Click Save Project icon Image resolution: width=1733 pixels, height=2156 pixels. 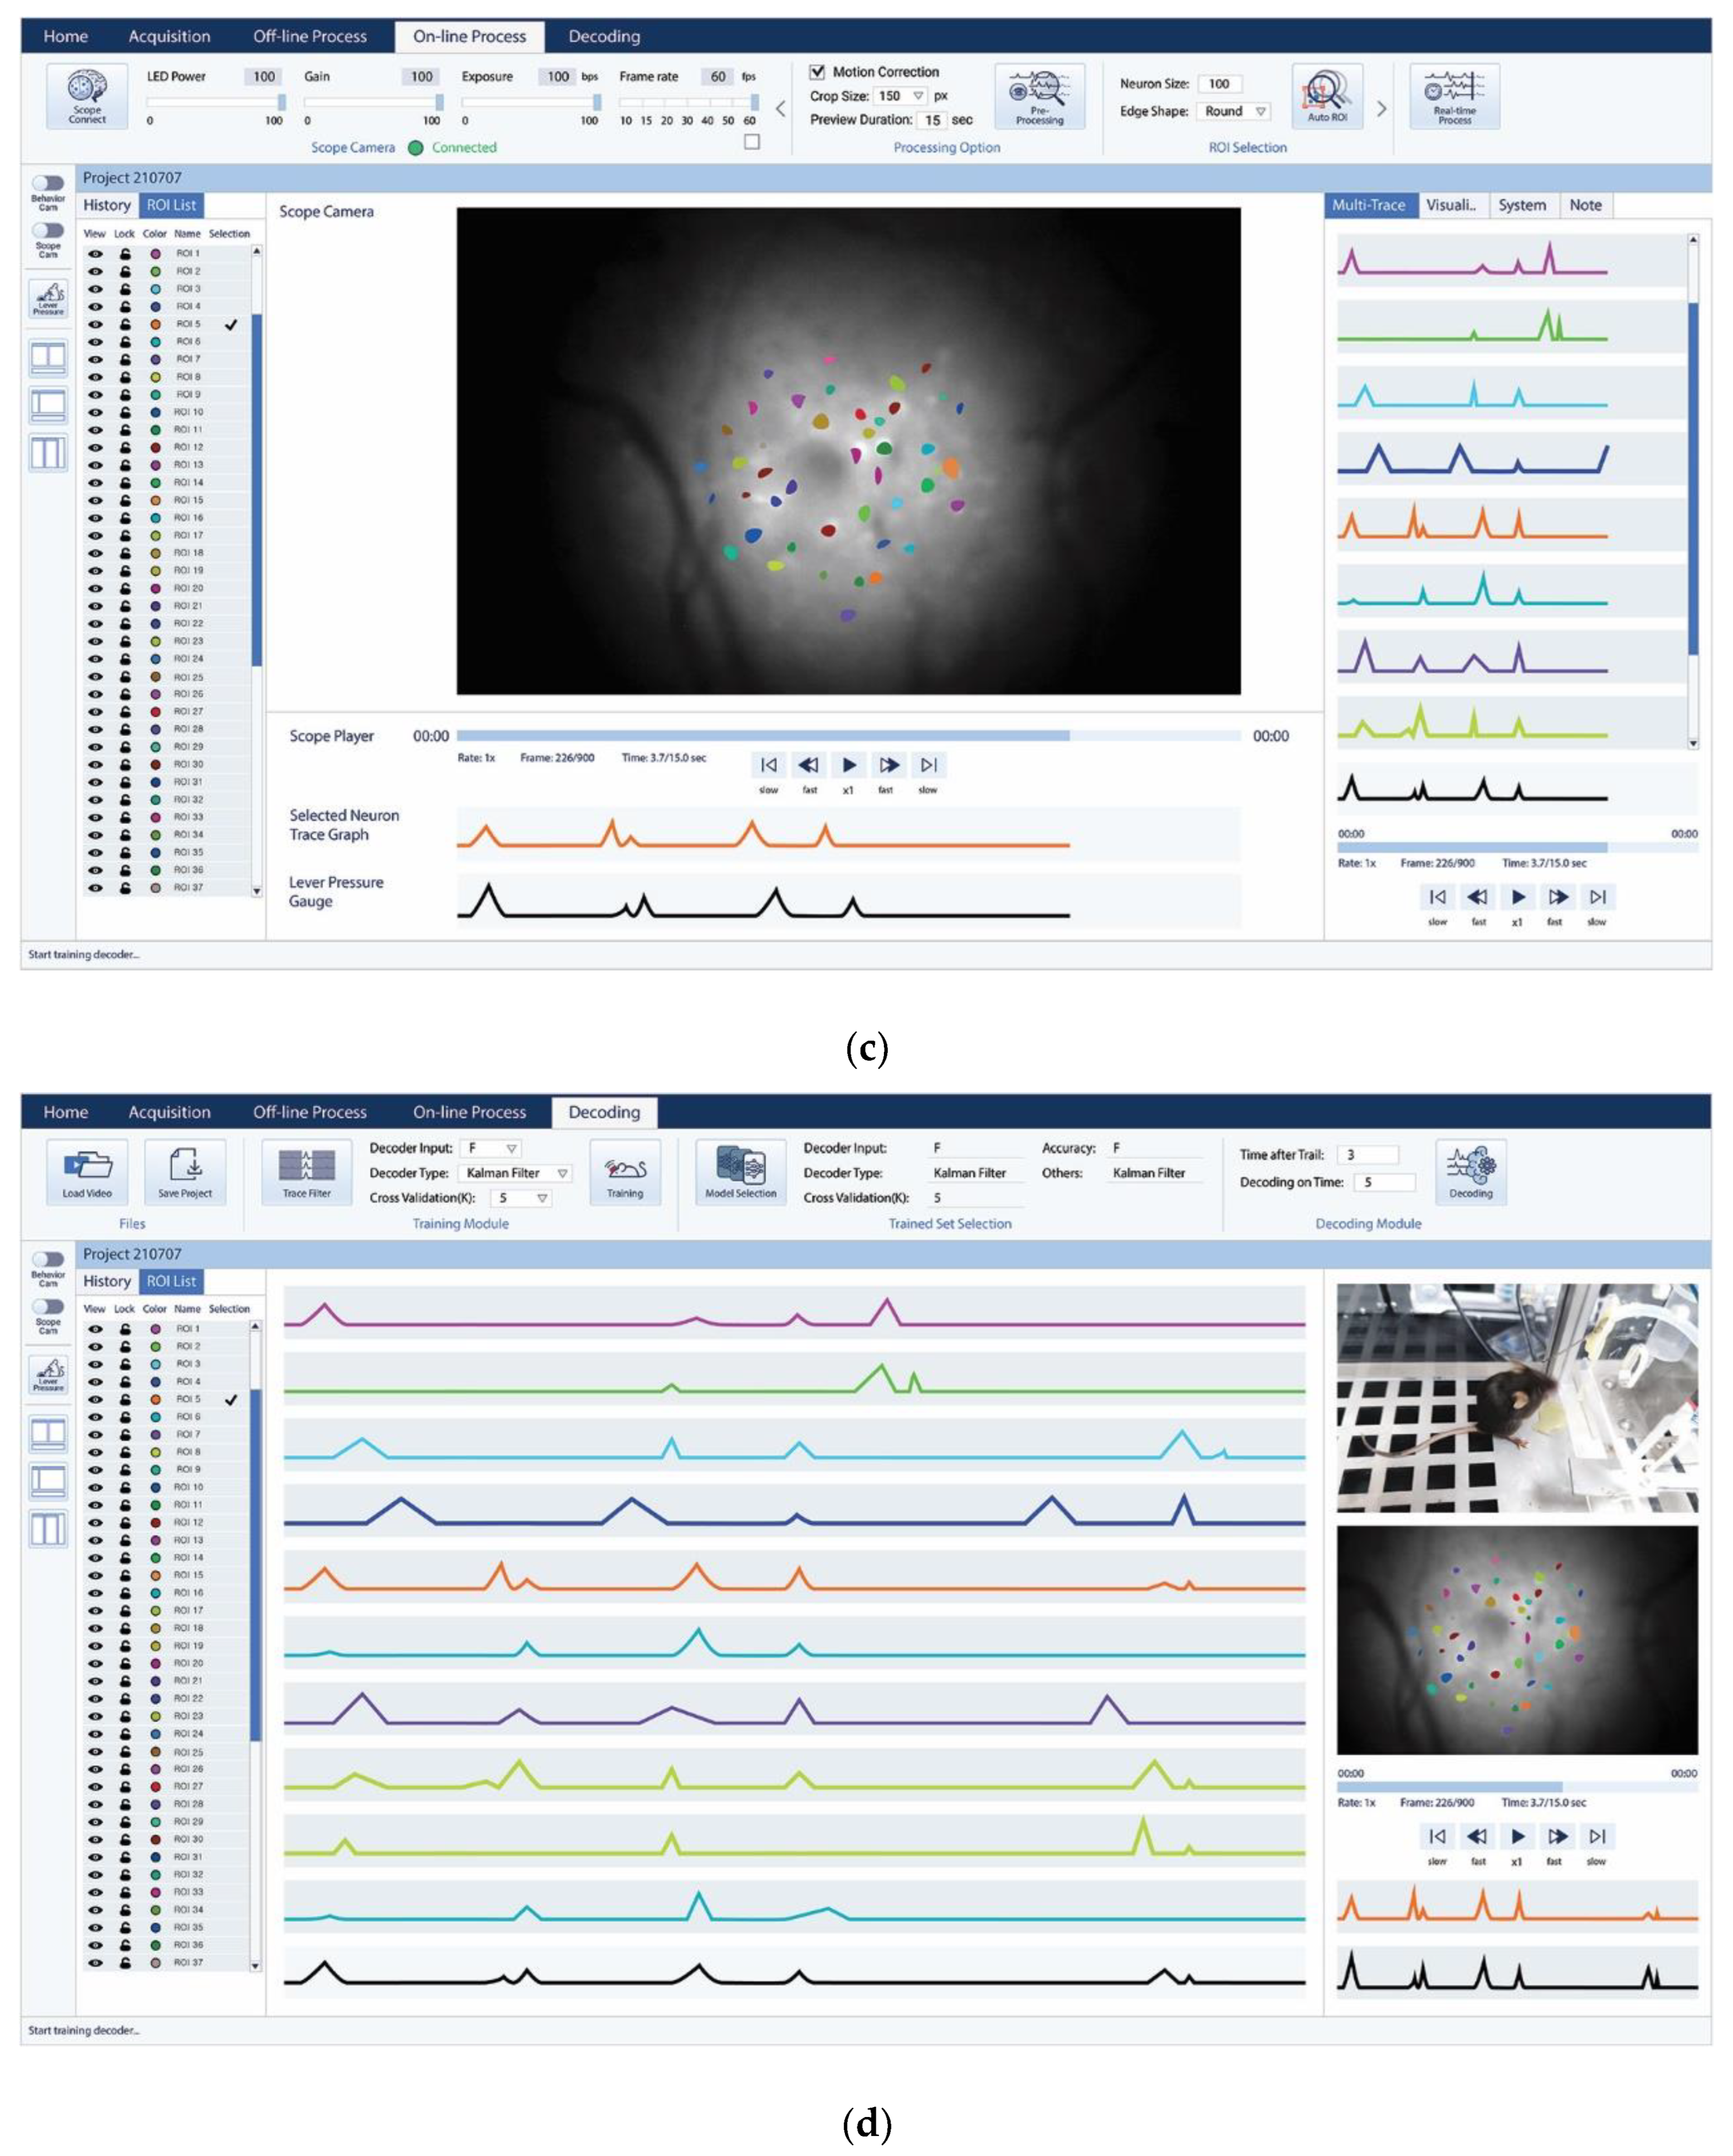point(185,1170)
